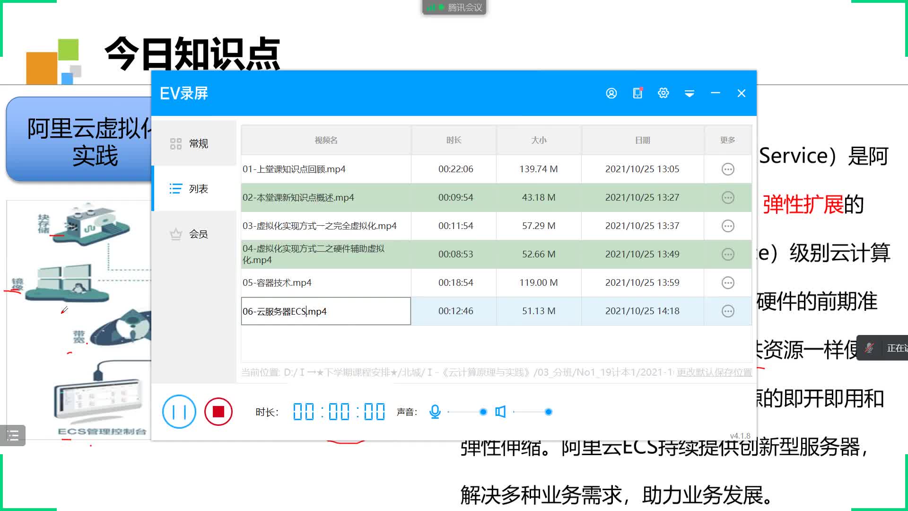
Task: Open the slide outline list icon
Action: coord(13,435)
